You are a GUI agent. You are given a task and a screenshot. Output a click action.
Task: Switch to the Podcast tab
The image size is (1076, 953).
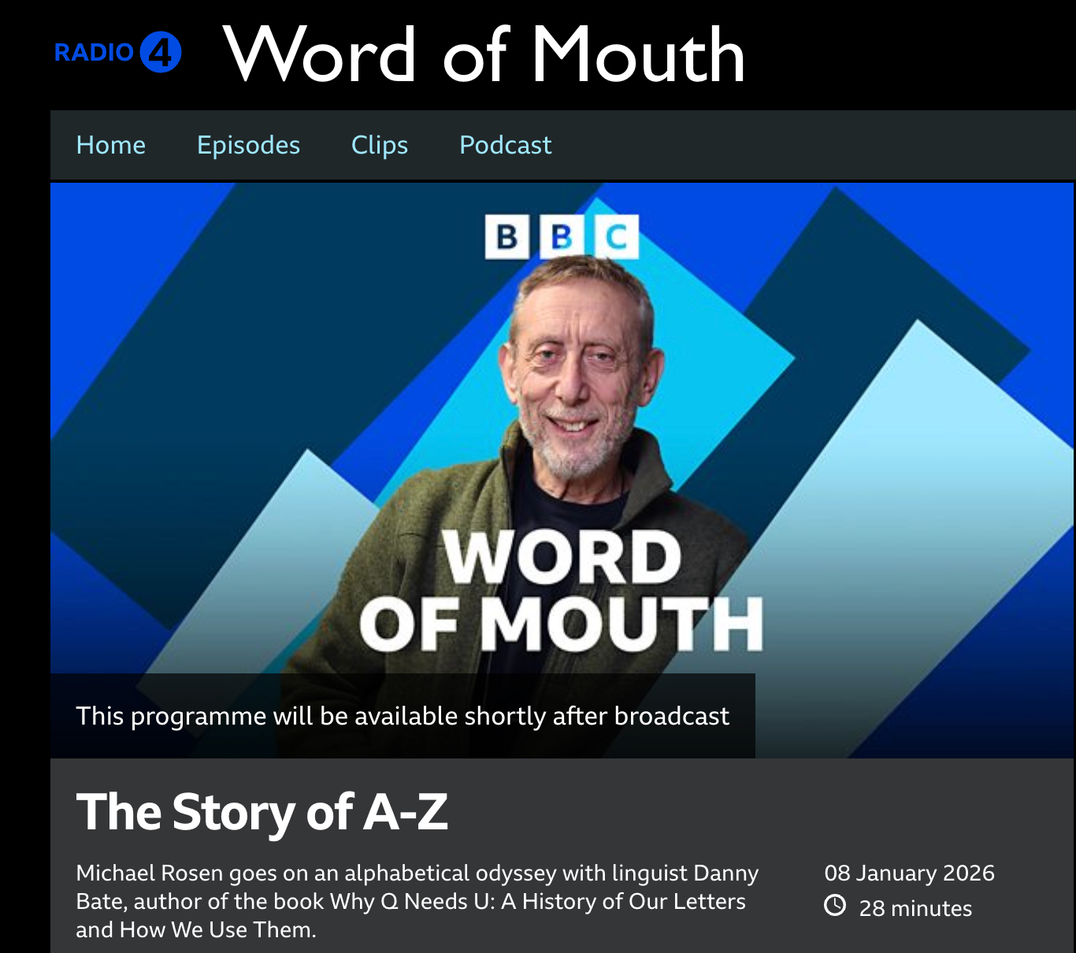(506, 145)
